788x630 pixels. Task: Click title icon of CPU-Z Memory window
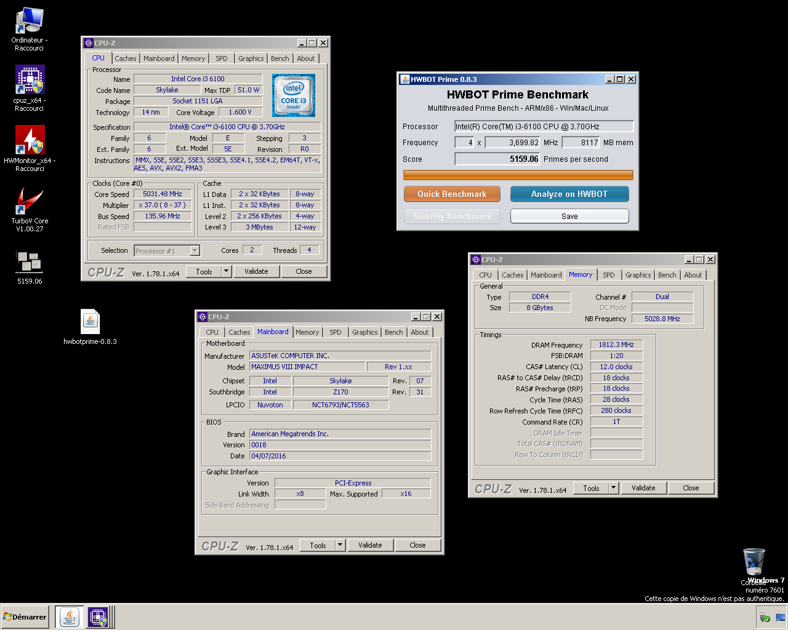click(x=476, y=260)
